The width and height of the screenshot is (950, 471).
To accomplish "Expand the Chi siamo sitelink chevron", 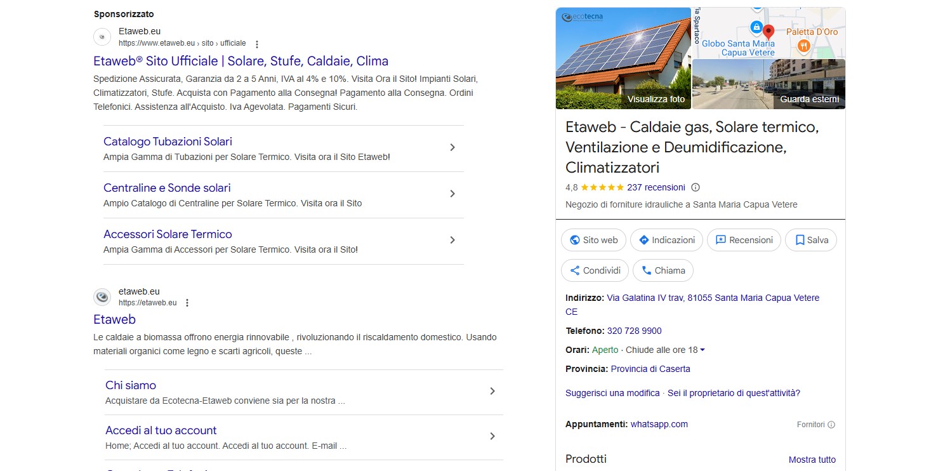I will (x=492, y=391).
